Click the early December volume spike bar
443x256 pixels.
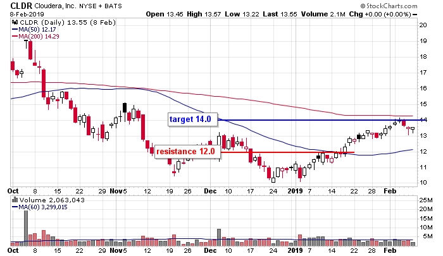point(219,238)
